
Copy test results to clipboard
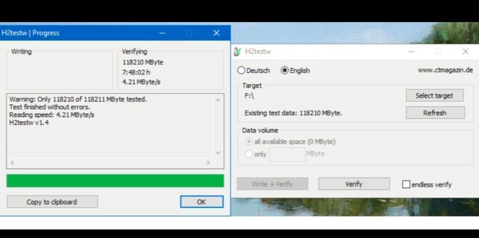(52, 202)
